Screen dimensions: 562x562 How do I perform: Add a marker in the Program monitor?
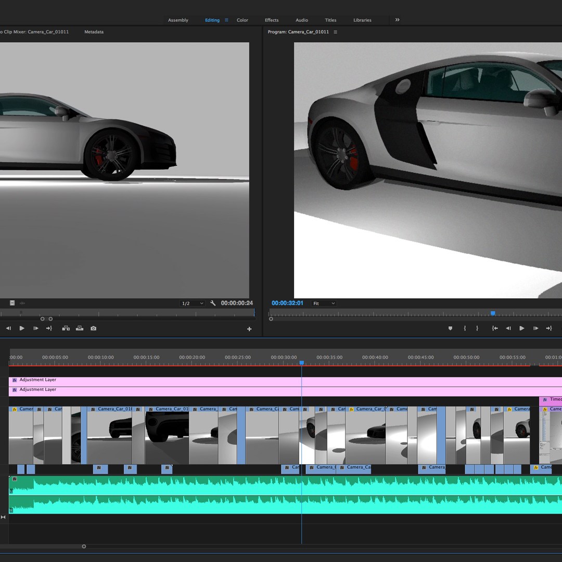pos(451,328)
